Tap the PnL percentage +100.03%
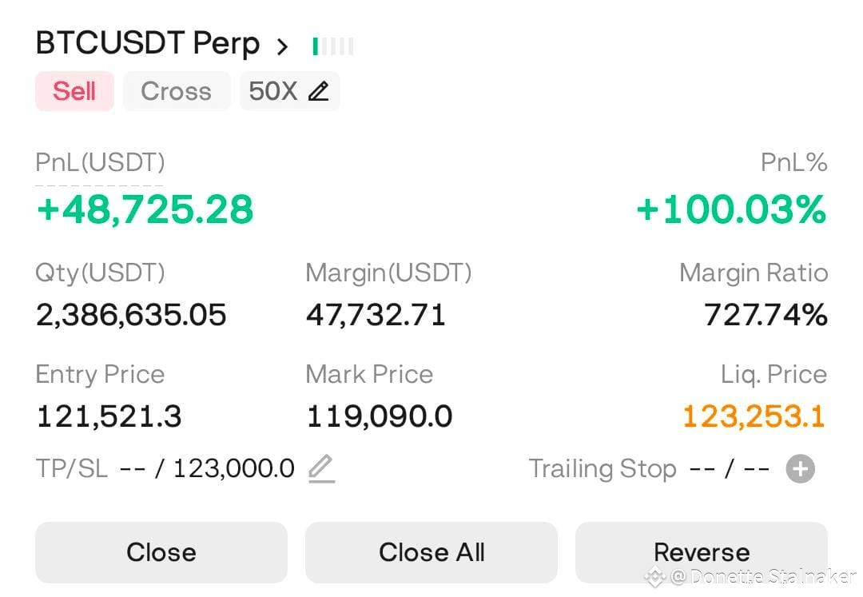 [730, 209]
